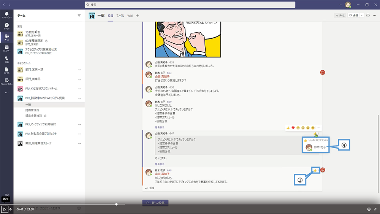The height and width of the screenshot is (214, 380).
Task: Select the Teams icon in left rail
Action: (x=6, y=37)
